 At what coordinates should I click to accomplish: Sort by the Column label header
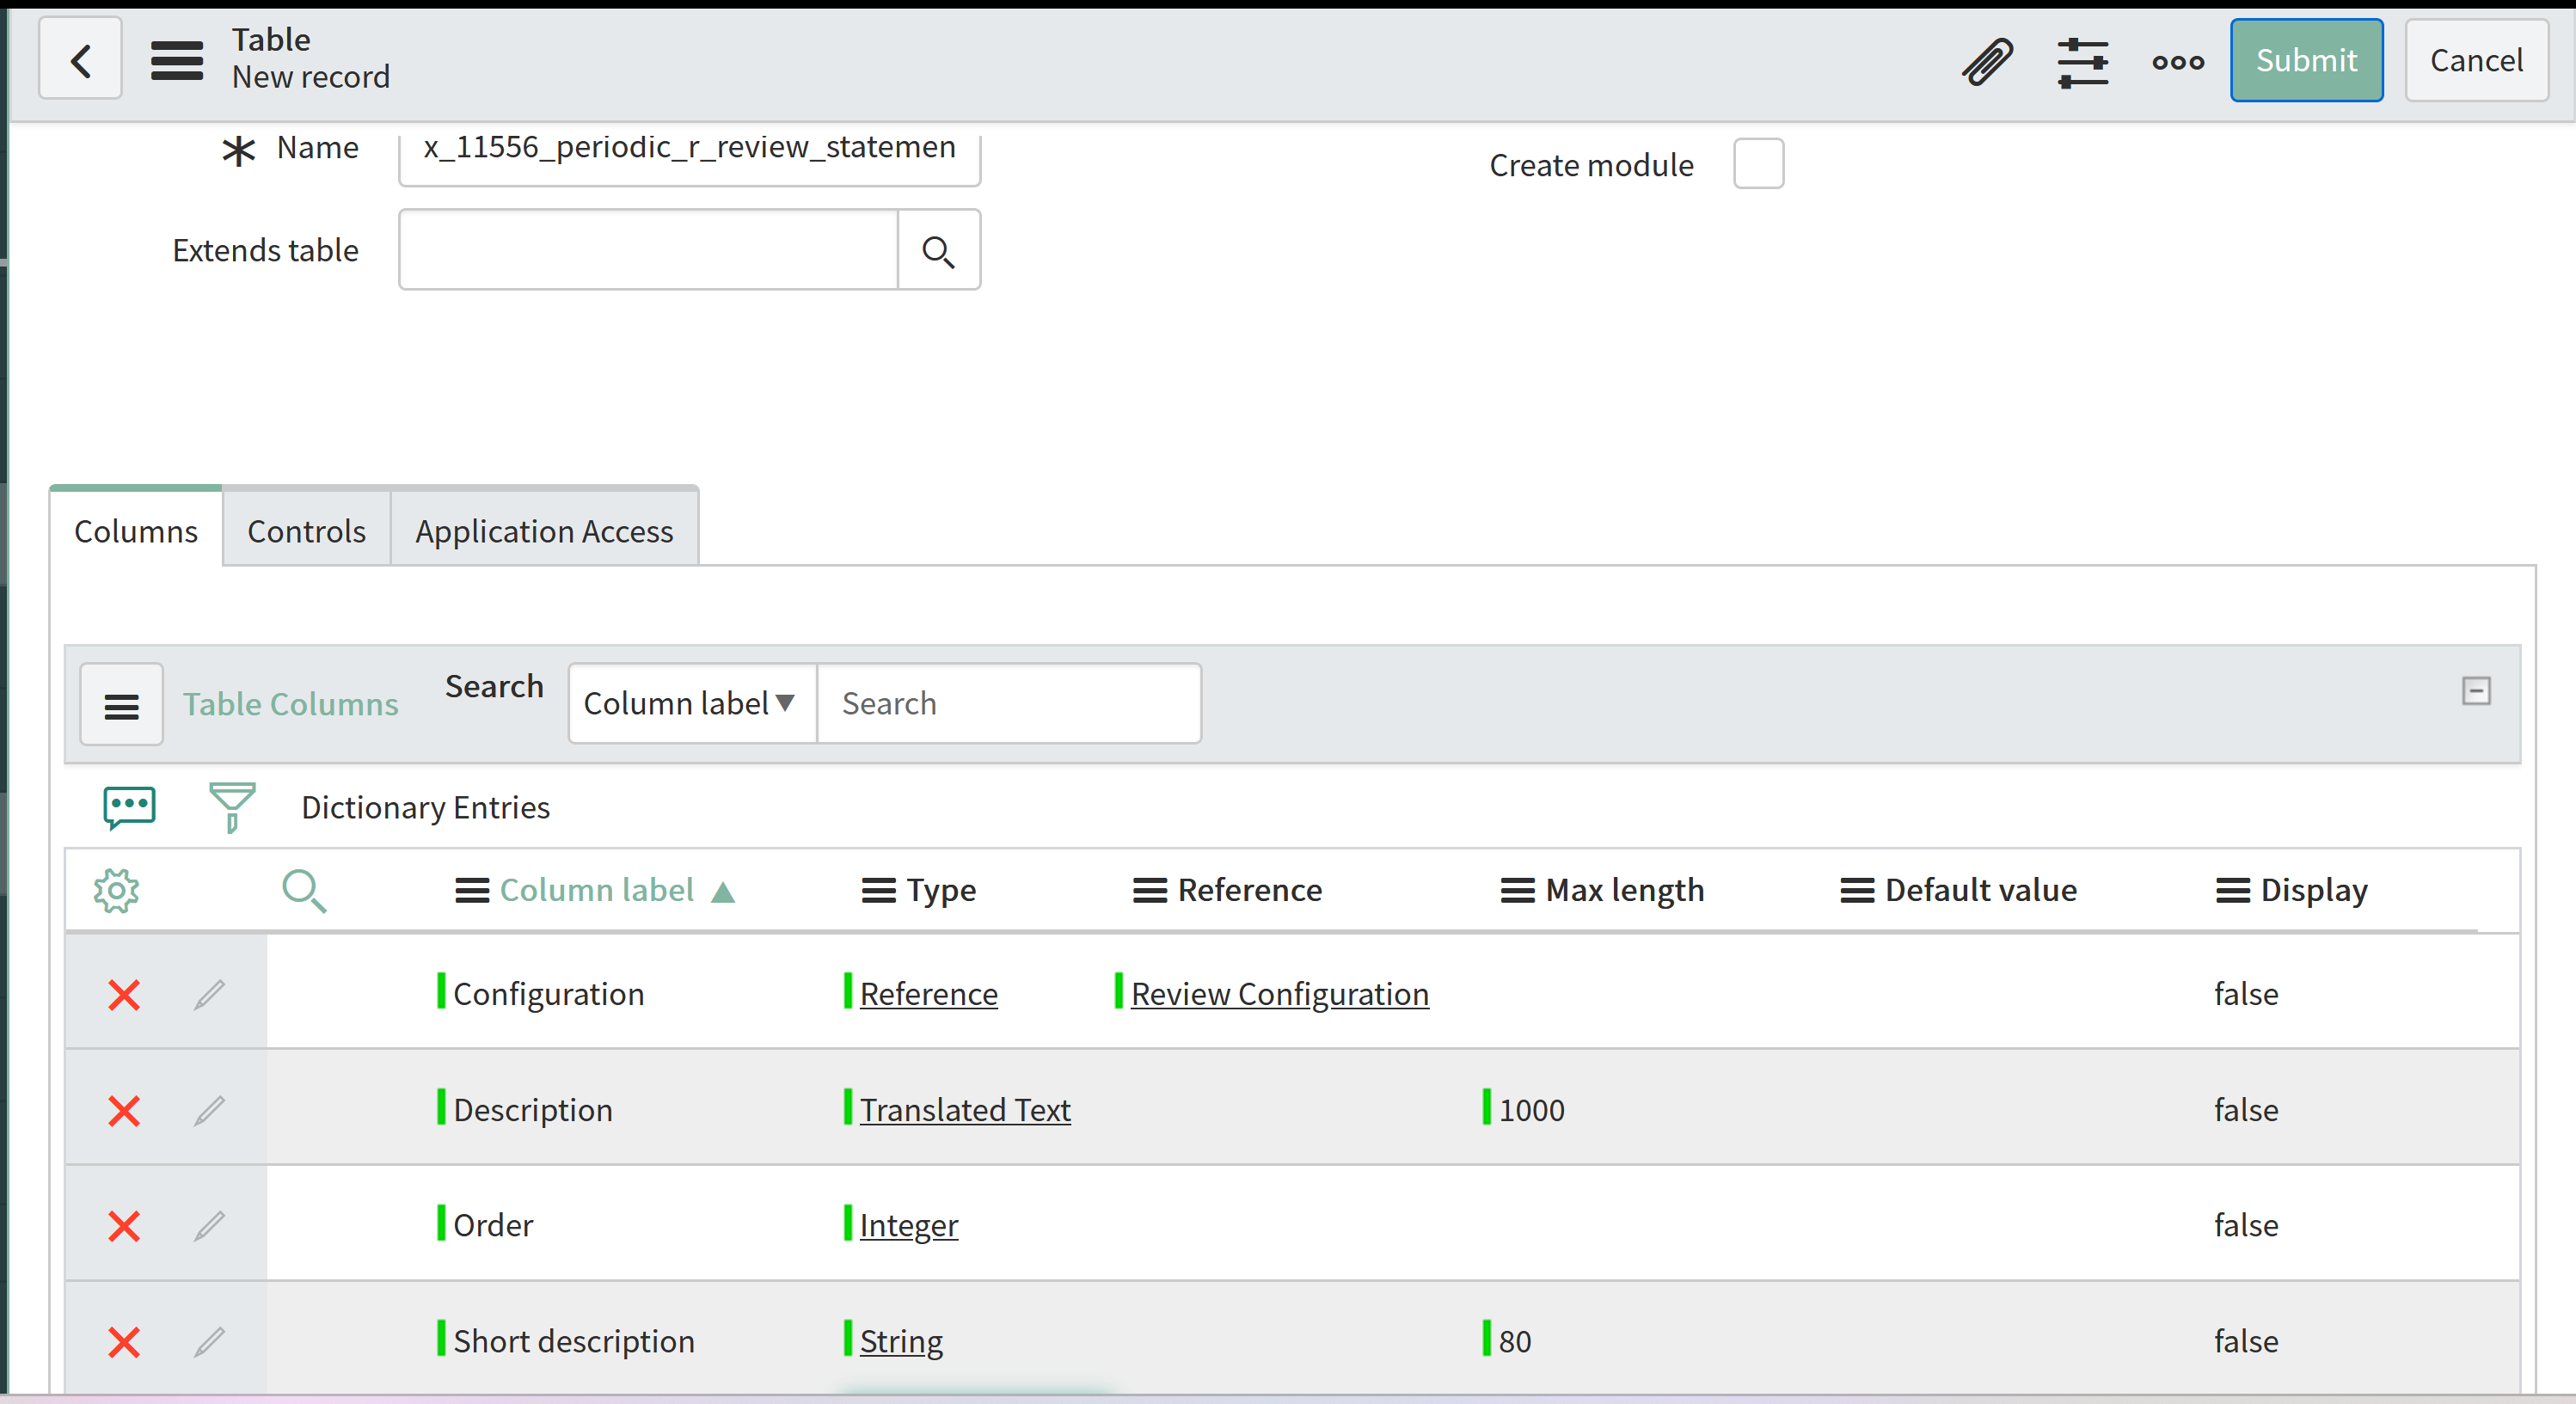pyautogui.click(x=596, y=890)
